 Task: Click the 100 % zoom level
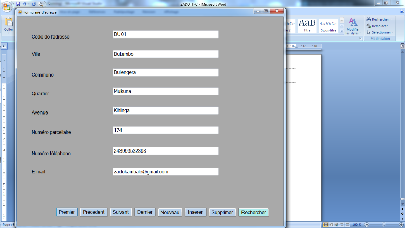[x=357, y=225]
